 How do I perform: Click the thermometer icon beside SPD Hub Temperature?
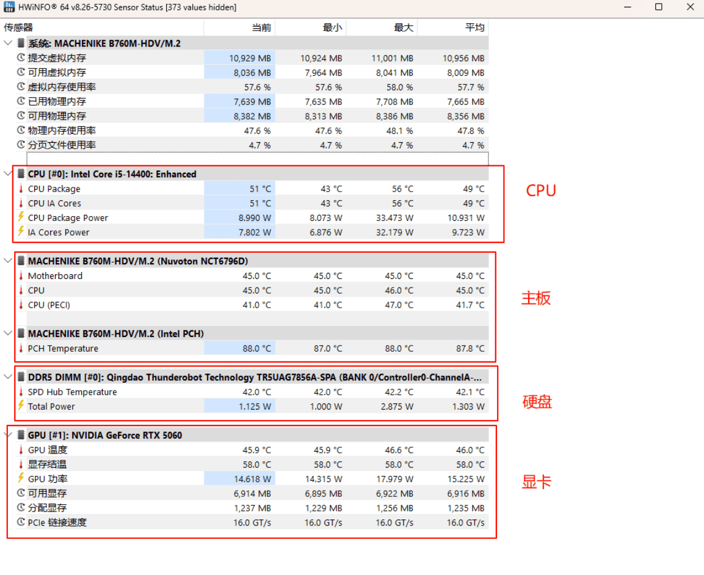click(21, 392)
